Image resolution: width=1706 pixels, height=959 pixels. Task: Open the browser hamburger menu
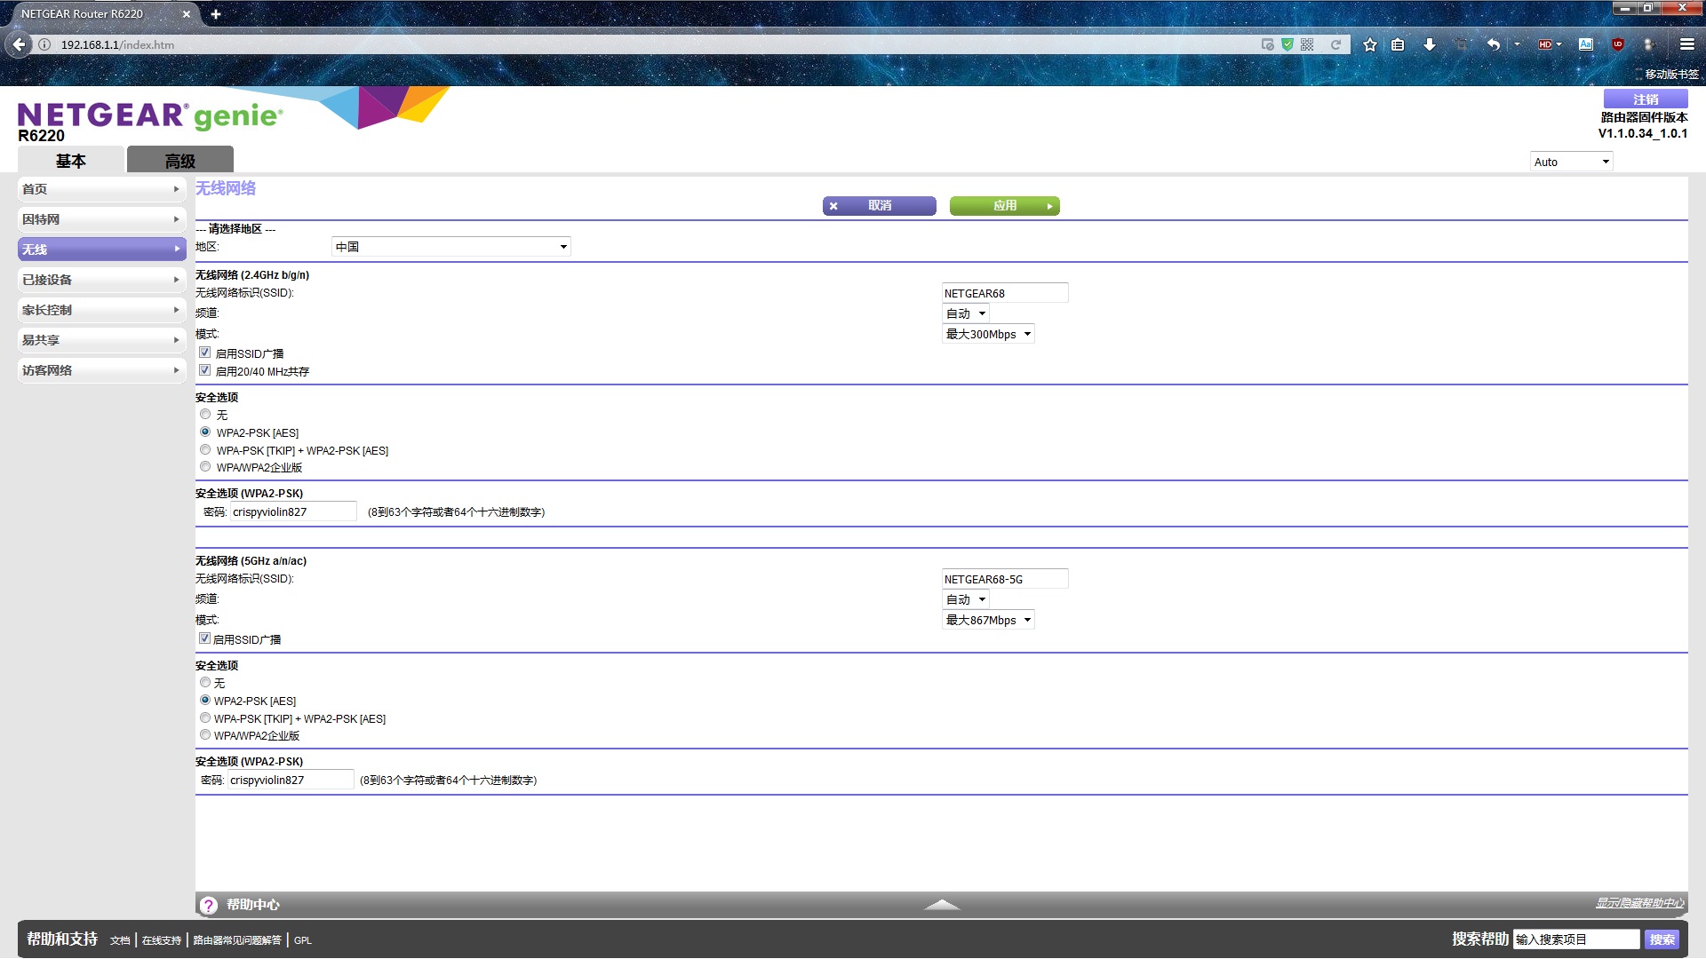pyautogui.click(x=1687, y=44)
